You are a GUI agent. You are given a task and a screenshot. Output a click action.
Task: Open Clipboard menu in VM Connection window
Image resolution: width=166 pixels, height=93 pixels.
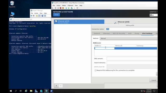click(x=70, y=5)
